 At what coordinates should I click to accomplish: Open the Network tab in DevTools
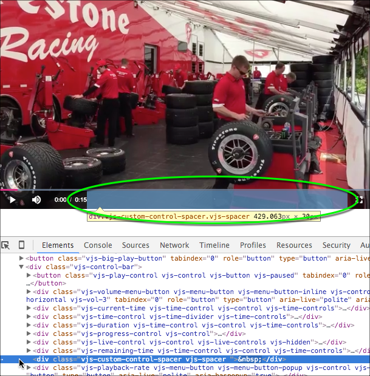coord(174,245)
